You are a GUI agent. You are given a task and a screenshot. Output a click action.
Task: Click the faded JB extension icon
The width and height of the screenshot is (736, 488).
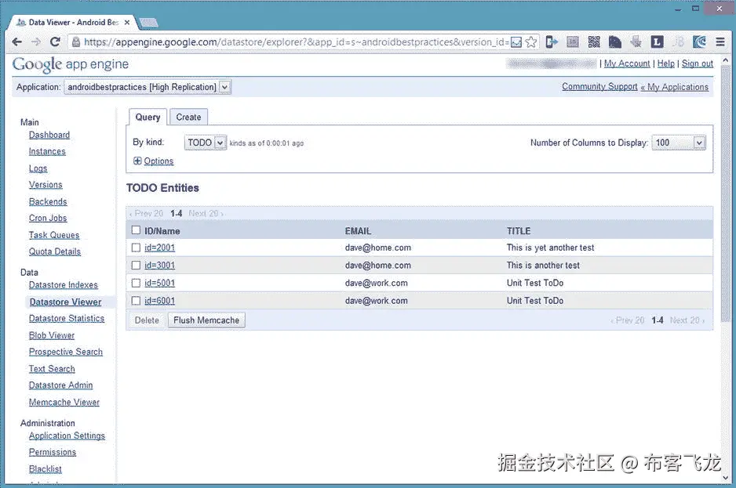click(x=678, y=42)
